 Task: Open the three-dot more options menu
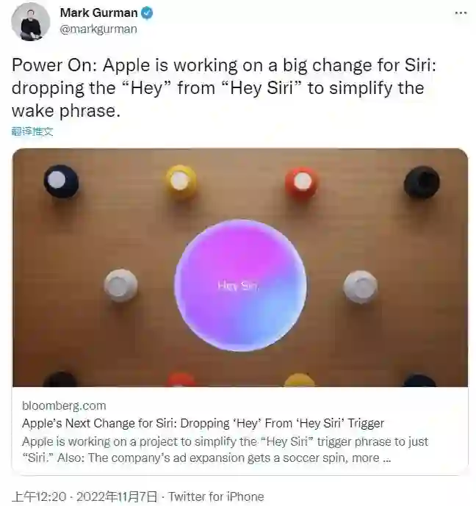[461, 13]
